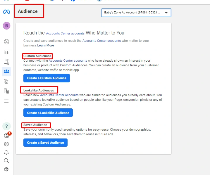Open Campaigns table grid icon

tap(6, 52)
